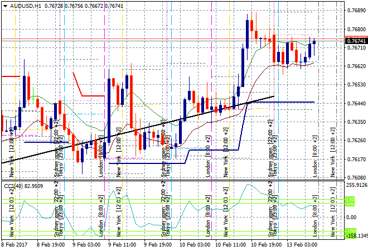368x251 pixels.
Task: Click the 255.9126 CCI scale label
Action: pos(356,185)
